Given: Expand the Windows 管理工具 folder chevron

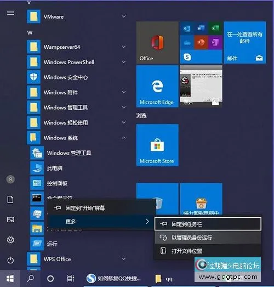Looking at the screenshot, I should [x=124, y=107].
